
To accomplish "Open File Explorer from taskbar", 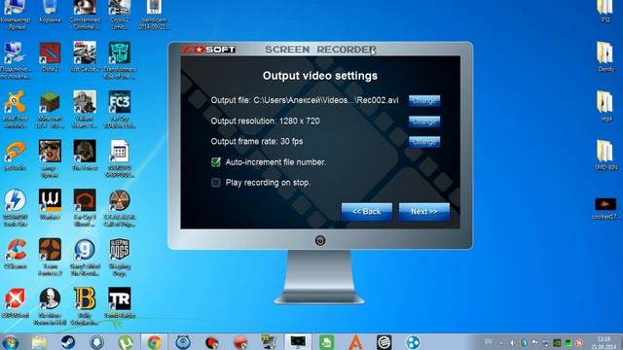I will [39, 342].
